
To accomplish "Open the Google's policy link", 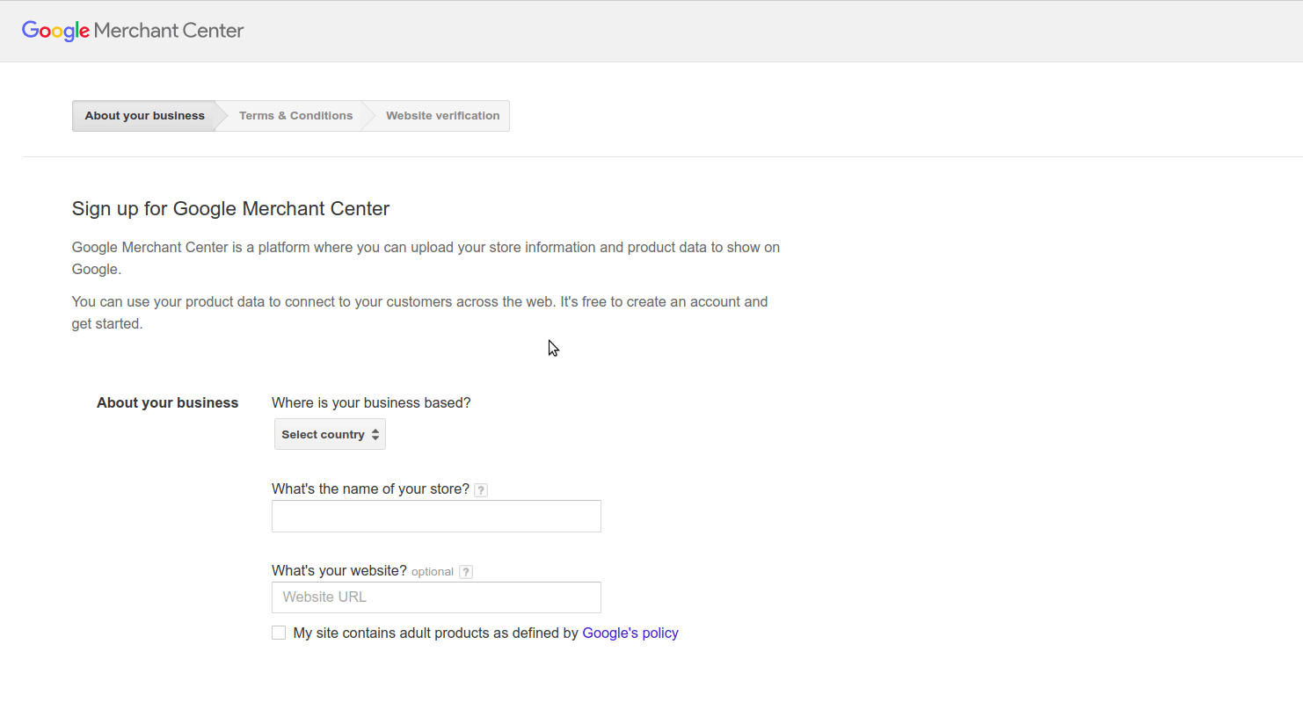I will click(630, 633).
